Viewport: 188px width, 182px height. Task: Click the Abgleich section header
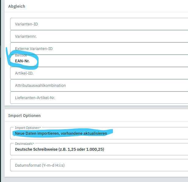[17, 6]
